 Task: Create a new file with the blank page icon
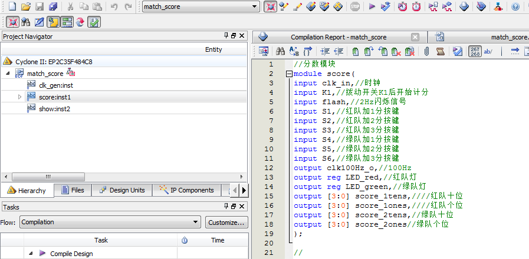click(12, 7)
